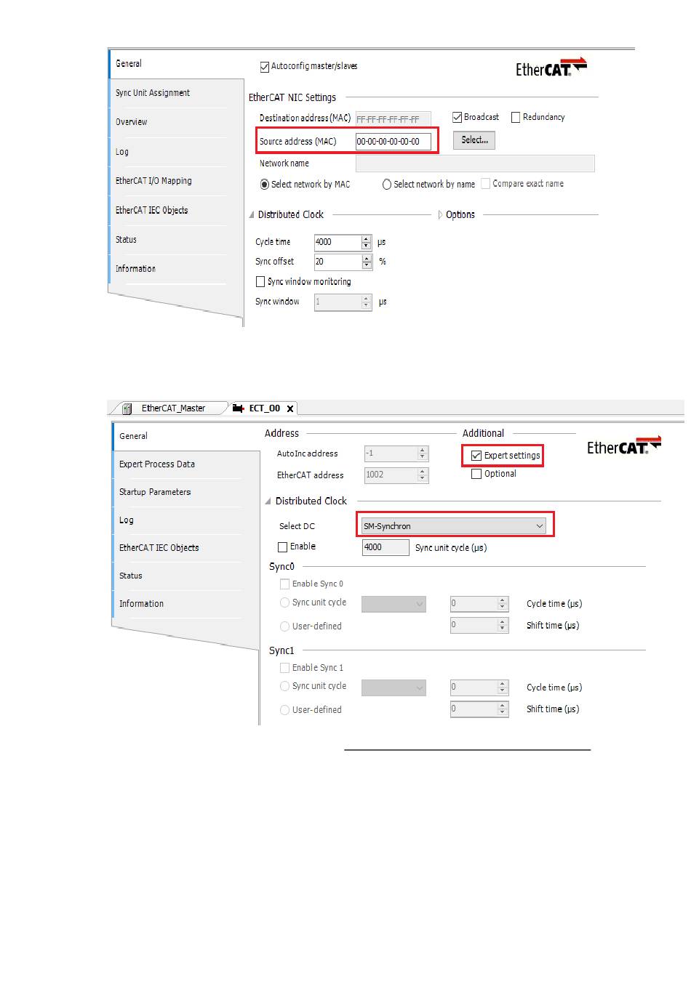Check the Enable Sync 1 checkbox
Screen dimensions: 691x1008
[x=285, y=668]
